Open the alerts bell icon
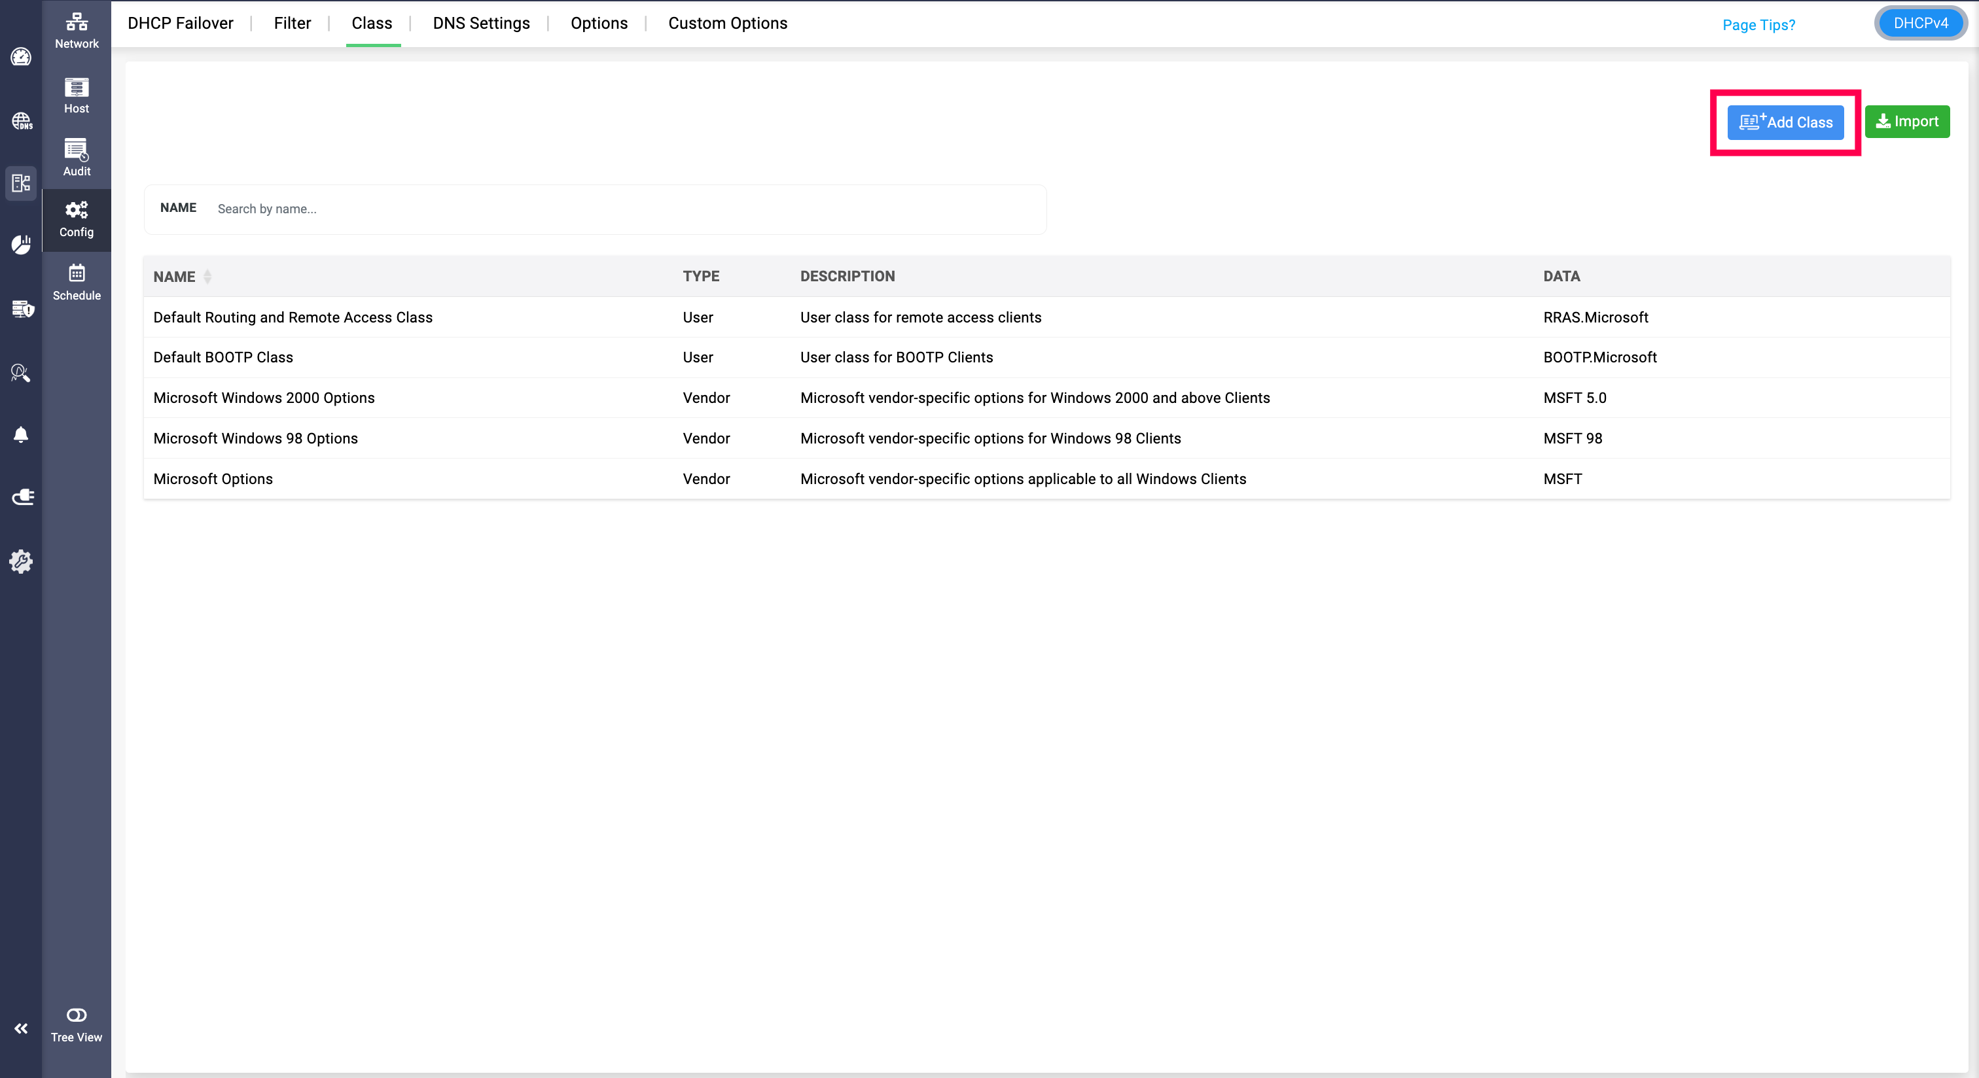This screenshot has height=1078, width=1979. pyautogui.click(x=21, y=434)
